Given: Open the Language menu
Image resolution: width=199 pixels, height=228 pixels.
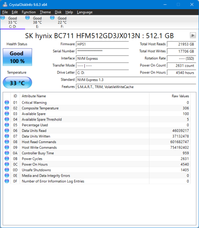Looking at the screenshot, I should coord(85,12).
